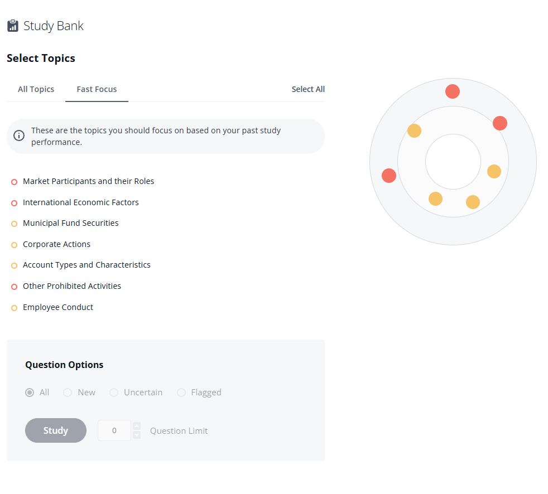
Task: Select the circle beside International Economic Factors
Action: coord(15,203)
